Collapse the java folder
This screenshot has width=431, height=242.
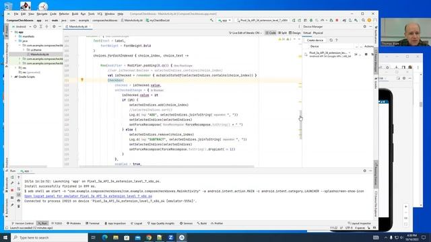15,41
